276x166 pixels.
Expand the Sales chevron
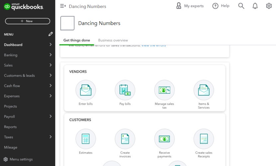[x=51, y=65]
